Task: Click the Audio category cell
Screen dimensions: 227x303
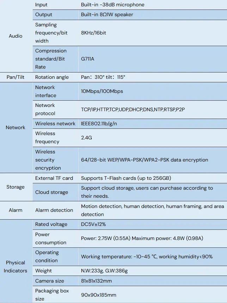Action: 16,36
